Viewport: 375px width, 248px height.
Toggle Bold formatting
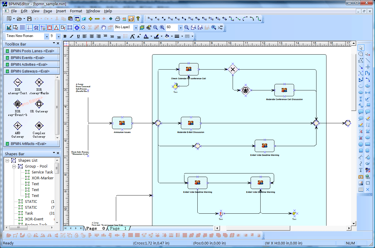65,36
